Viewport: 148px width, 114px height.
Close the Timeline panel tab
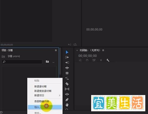click(x=77, y=50)
